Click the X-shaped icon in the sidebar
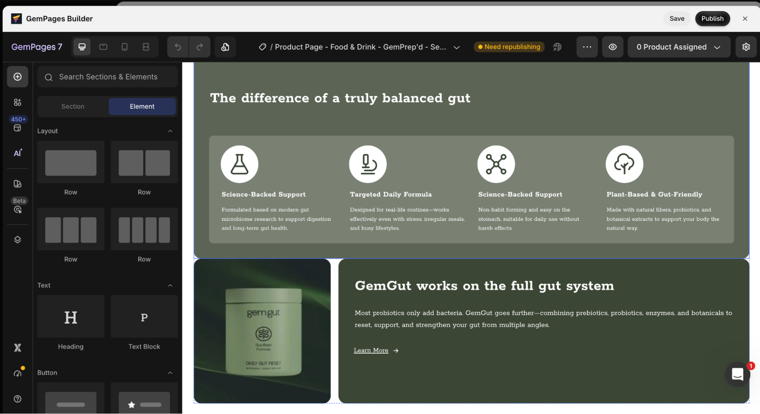The height and width of the screenshot is (414, 760). pyautogui.click(x=17, y=347)
